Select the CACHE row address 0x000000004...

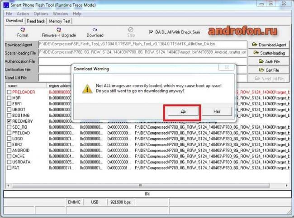pos(62,156)
